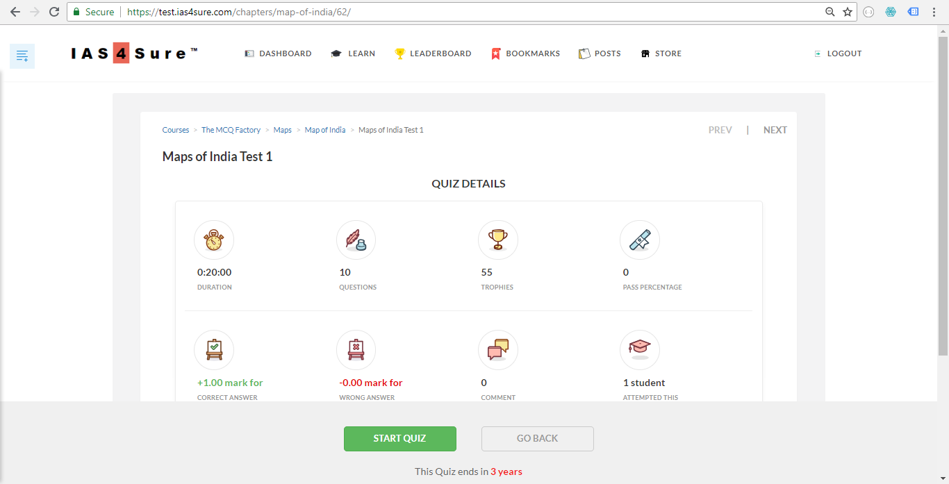Image resolution: width=949 pixels, height=484 pixels.
Task: Click the pass percentage certificate icon
Action: (639, 240)
